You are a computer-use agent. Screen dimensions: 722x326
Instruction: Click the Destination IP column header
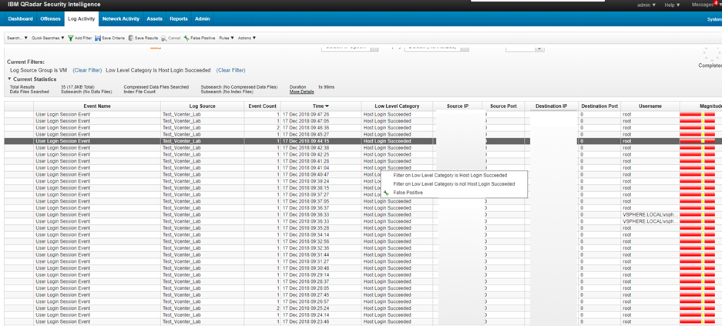coord(551,106)
